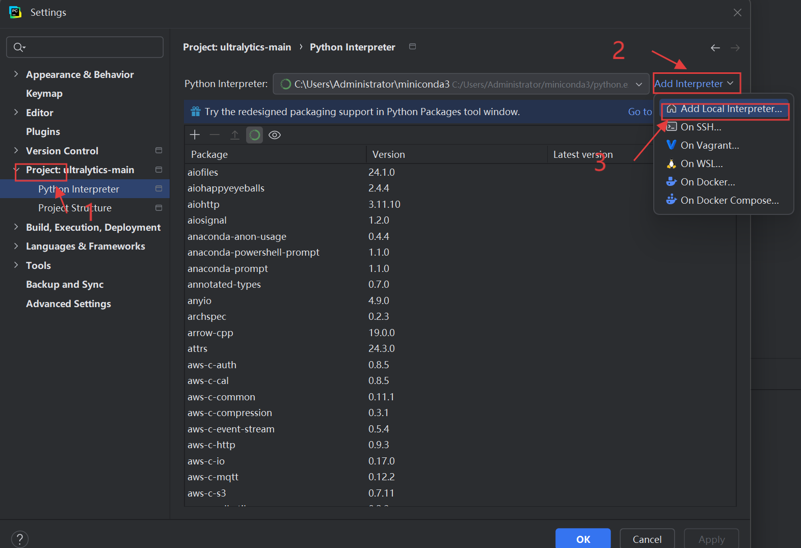Viewport: 801px width, 548px height.
Task: Click the Docker Compose icon
Action: [x=672, y=200]
